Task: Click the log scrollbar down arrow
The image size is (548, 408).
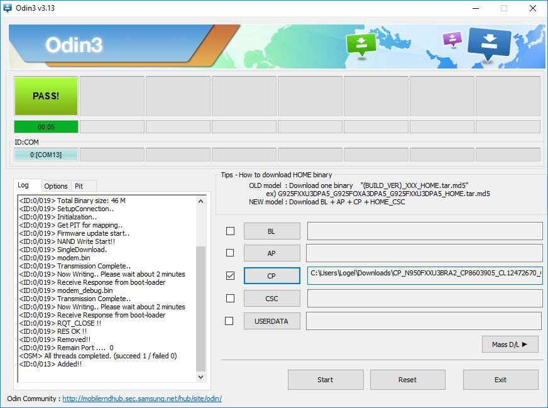Action: 200,377
